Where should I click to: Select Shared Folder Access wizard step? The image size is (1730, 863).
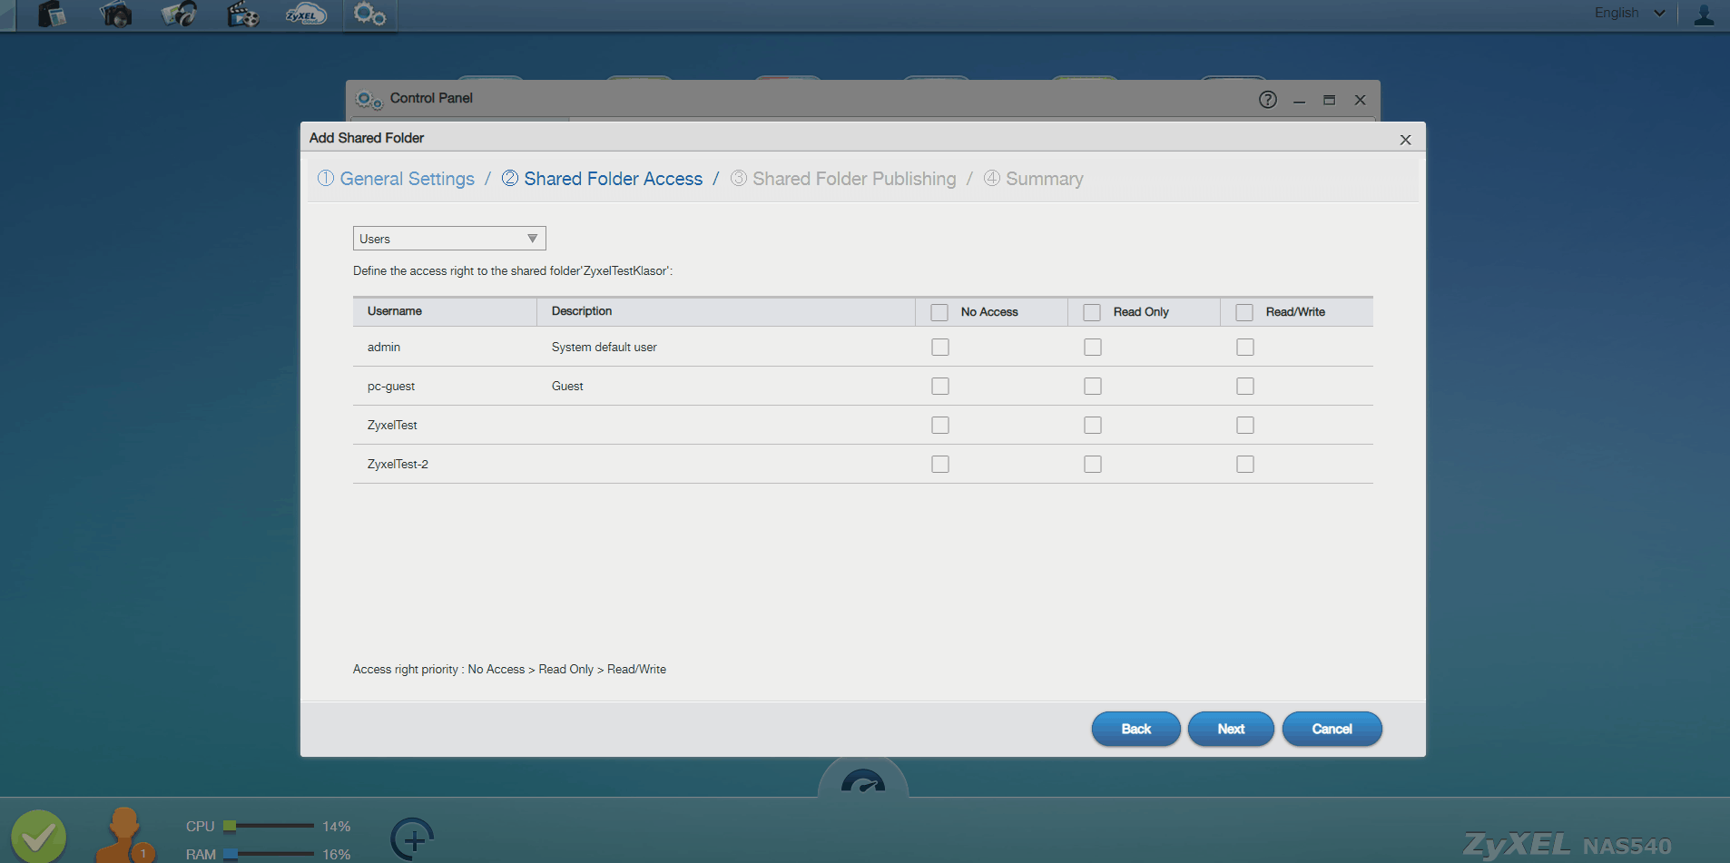[602, 179]
